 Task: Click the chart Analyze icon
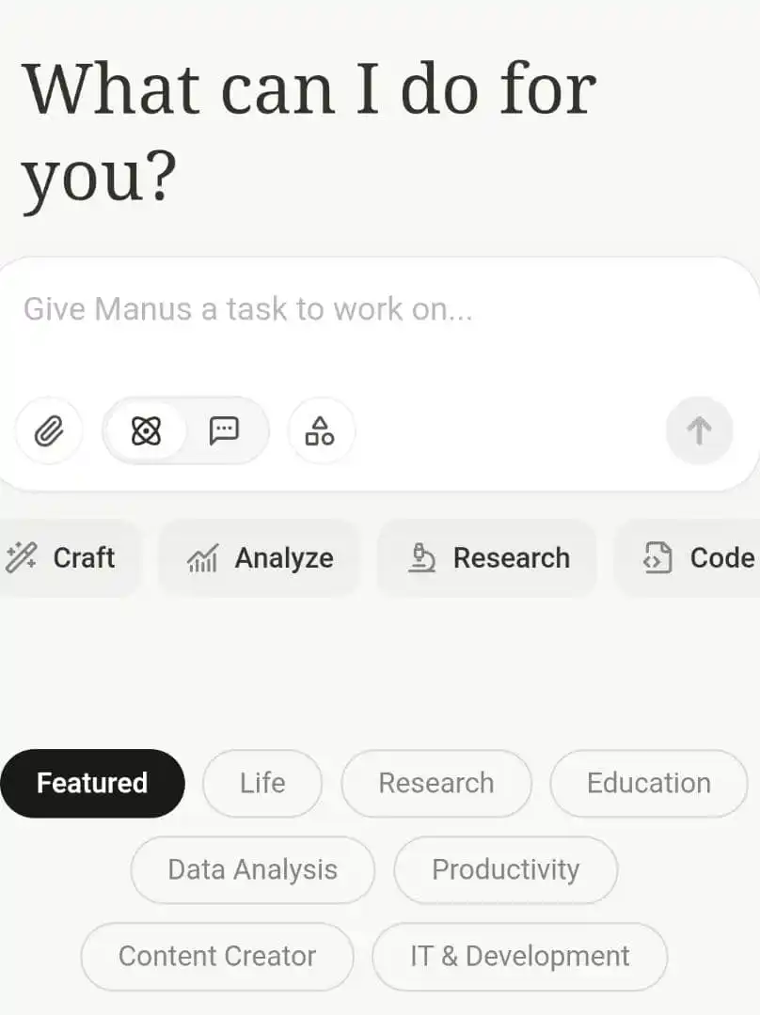point(203,558)
